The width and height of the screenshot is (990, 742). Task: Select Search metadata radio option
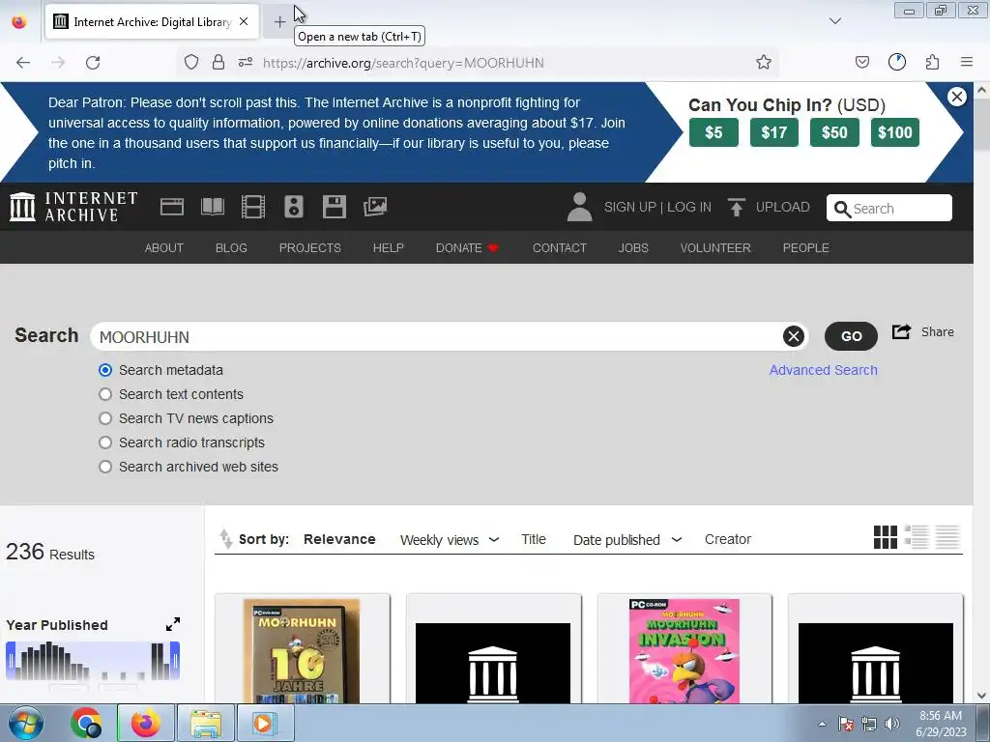(x=105, y=370)
